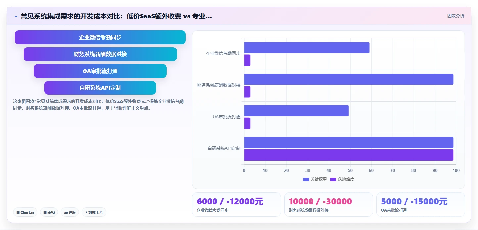Click 企业微信考勤同步 关键权重 bar in chart

307,48
